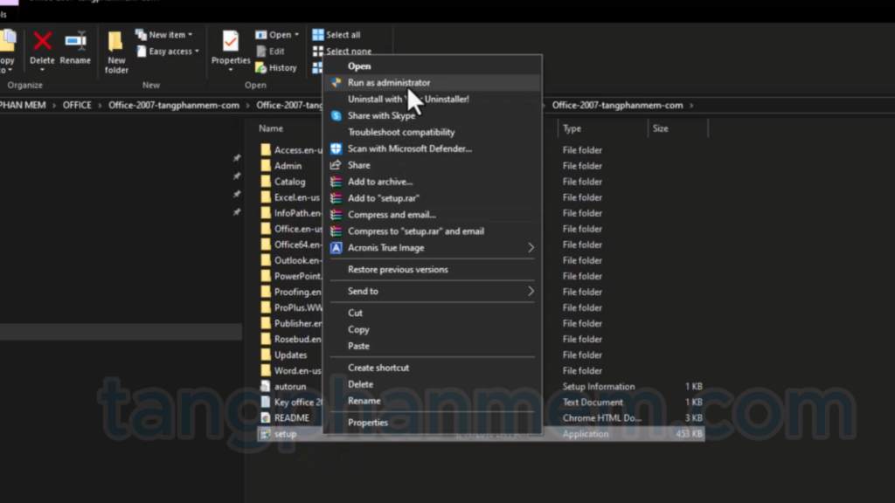
Task: Click the Share arrow icon in menu
Action: click(x=336, y=165)
